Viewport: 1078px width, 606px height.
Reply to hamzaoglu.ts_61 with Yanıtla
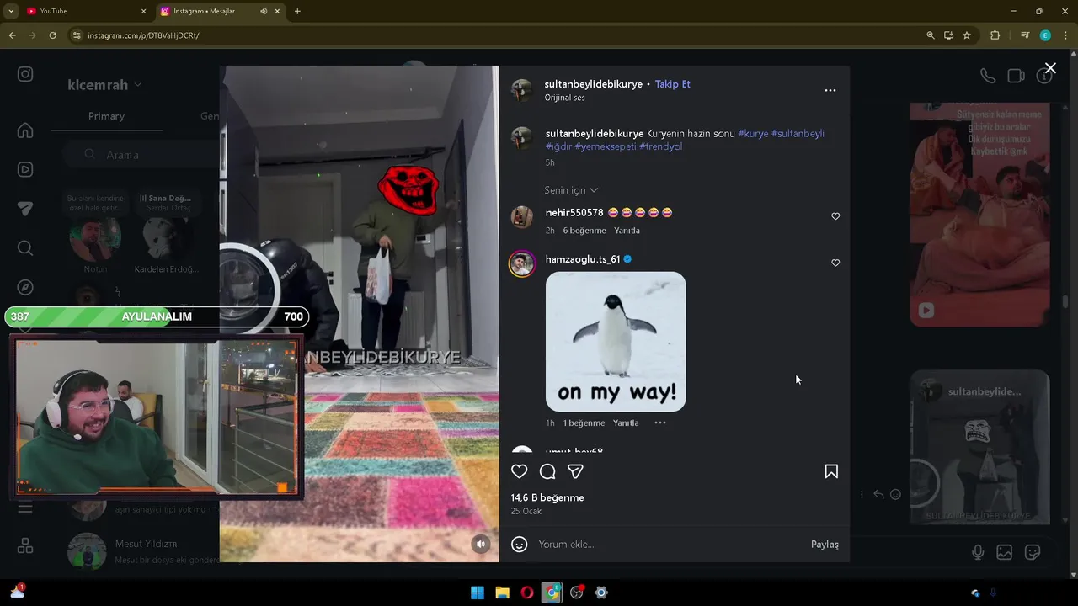pyautogui.click(x=626, y=423)
